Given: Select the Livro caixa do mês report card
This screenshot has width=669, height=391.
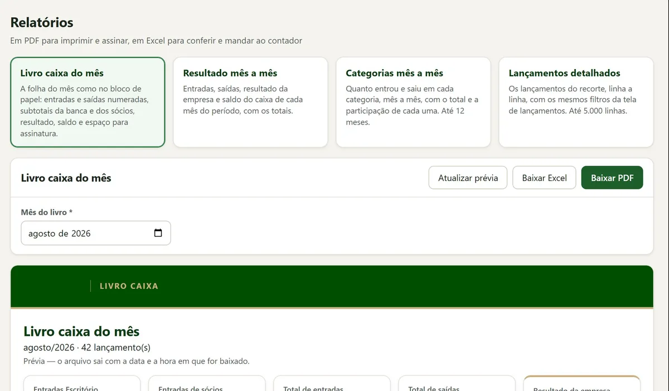Looking at the screenshot, I should (88, 102).
